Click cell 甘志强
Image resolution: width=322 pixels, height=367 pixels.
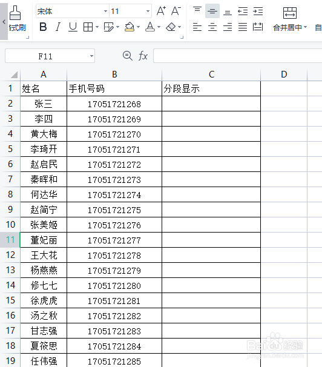pos(44,331)
